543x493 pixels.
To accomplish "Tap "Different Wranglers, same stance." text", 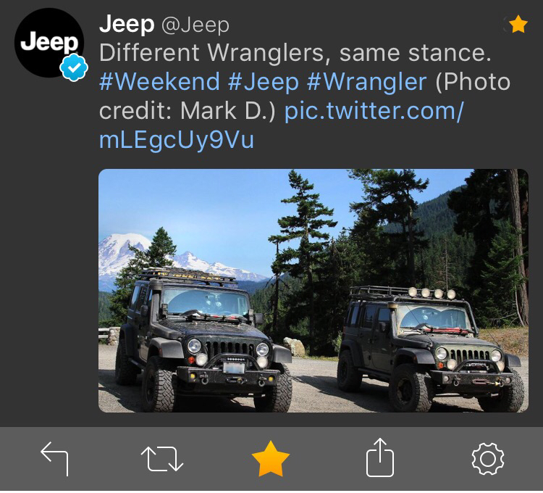I will pyautogui.click(x=295, y=53).
